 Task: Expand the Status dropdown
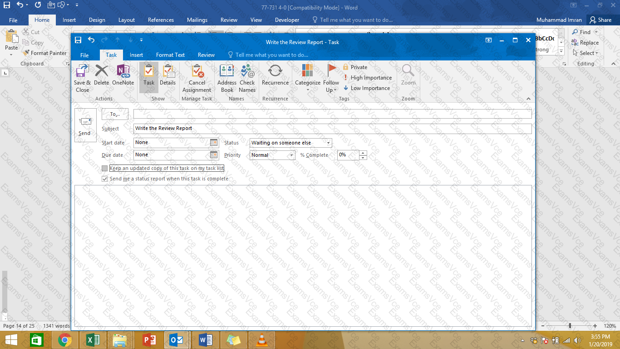click(x=328, y=143)
